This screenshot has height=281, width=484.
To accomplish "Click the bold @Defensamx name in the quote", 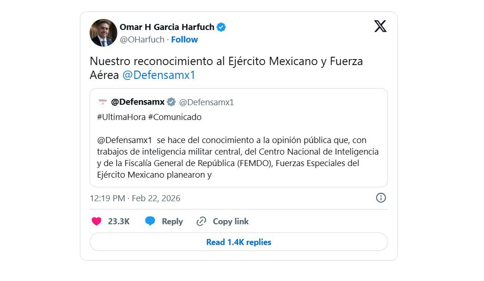I will pyautogui.click(x=138, y=102).
